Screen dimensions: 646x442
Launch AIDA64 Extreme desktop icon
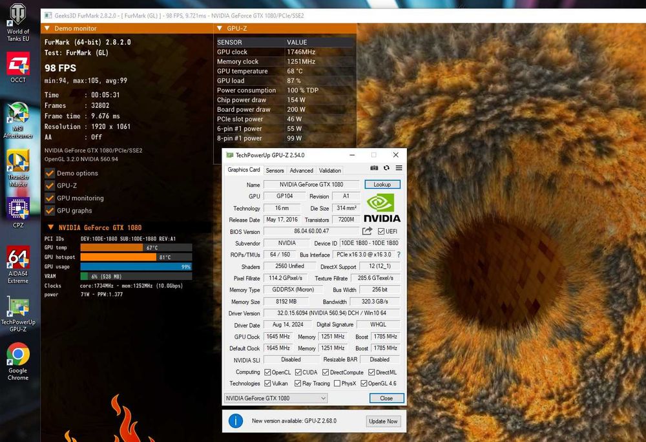pos(17,265)
